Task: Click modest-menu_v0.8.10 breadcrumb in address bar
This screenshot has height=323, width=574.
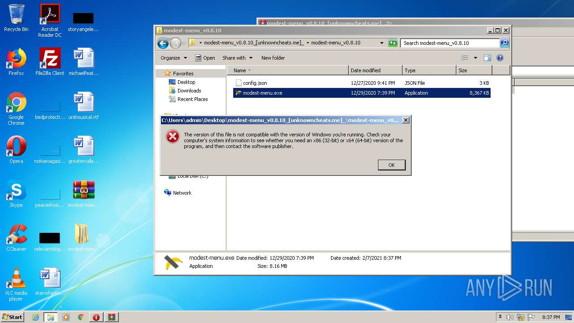Action: pyautogui.click(x=335, y=43)
